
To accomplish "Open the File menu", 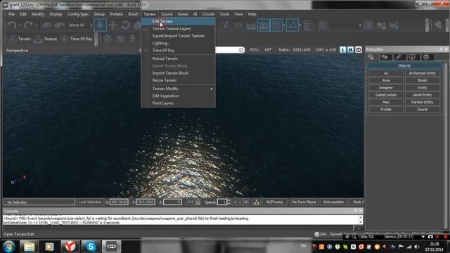I will click(11, 14).
